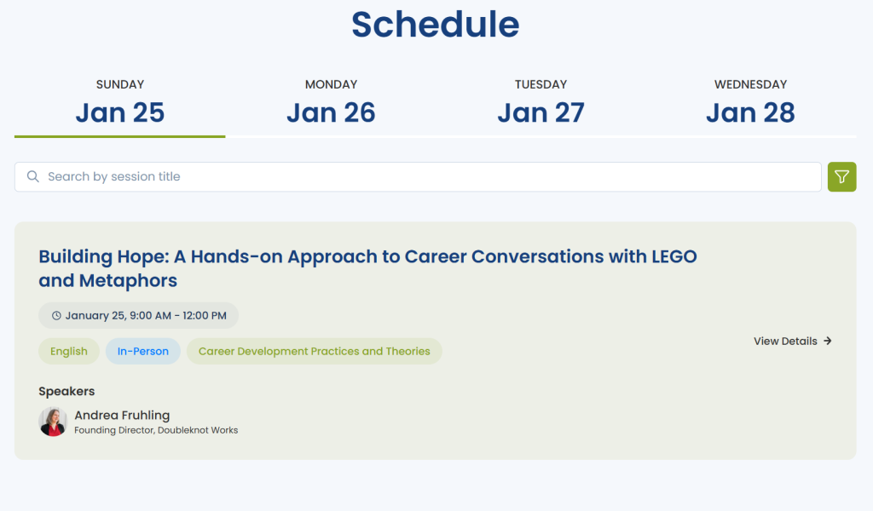Switch to the Tuesday Jan 27 tab
This screenshot has width=873, height=511.
pyautogui.click(x=541, y=102)
